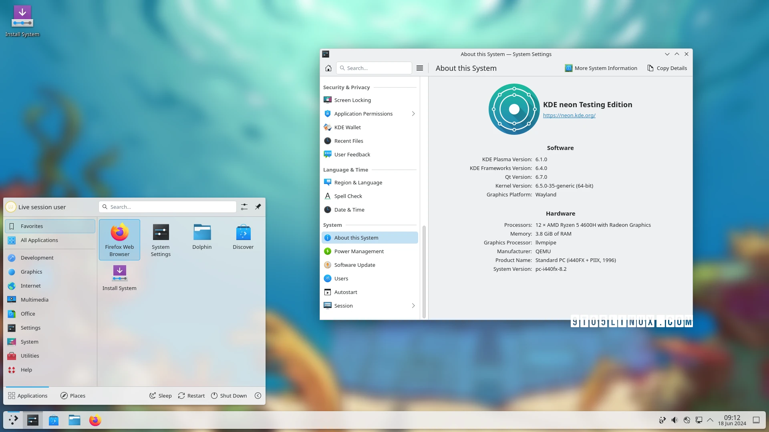Open Dolphin file manager in taskbar
769x432 pixels.
pyautogui.click(x=74, y=420)
